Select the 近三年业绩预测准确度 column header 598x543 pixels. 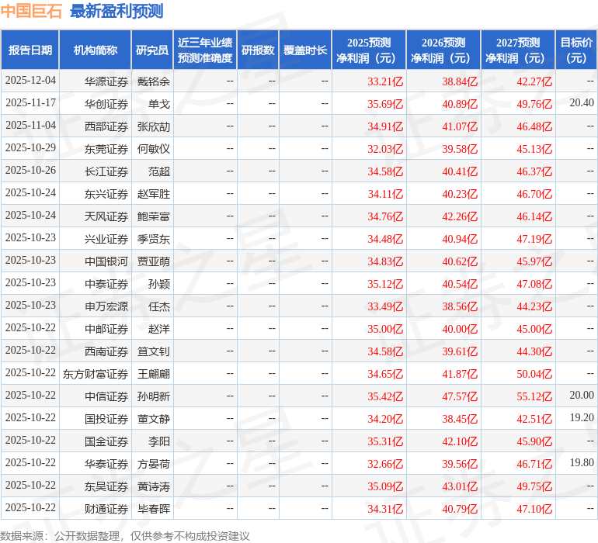coord(205,50)
